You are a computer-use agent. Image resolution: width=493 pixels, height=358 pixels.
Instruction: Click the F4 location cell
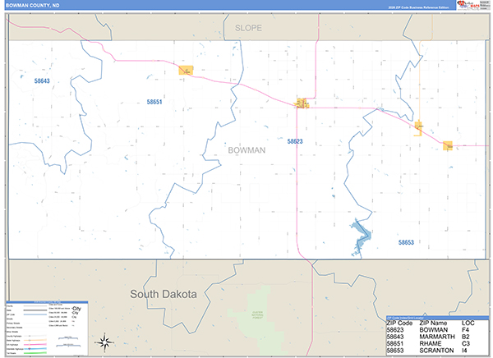tap(465, 330)
